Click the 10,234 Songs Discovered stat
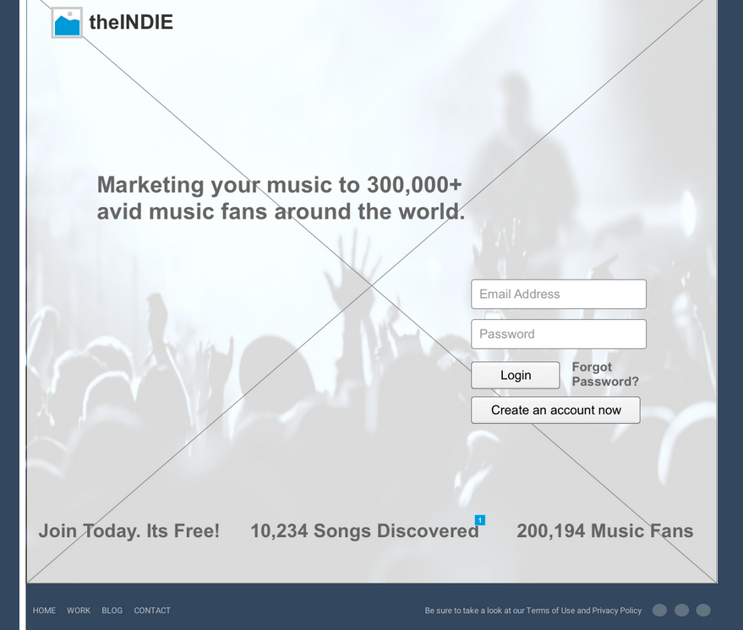The image size is (743, 630). click(x=364, y=531)
